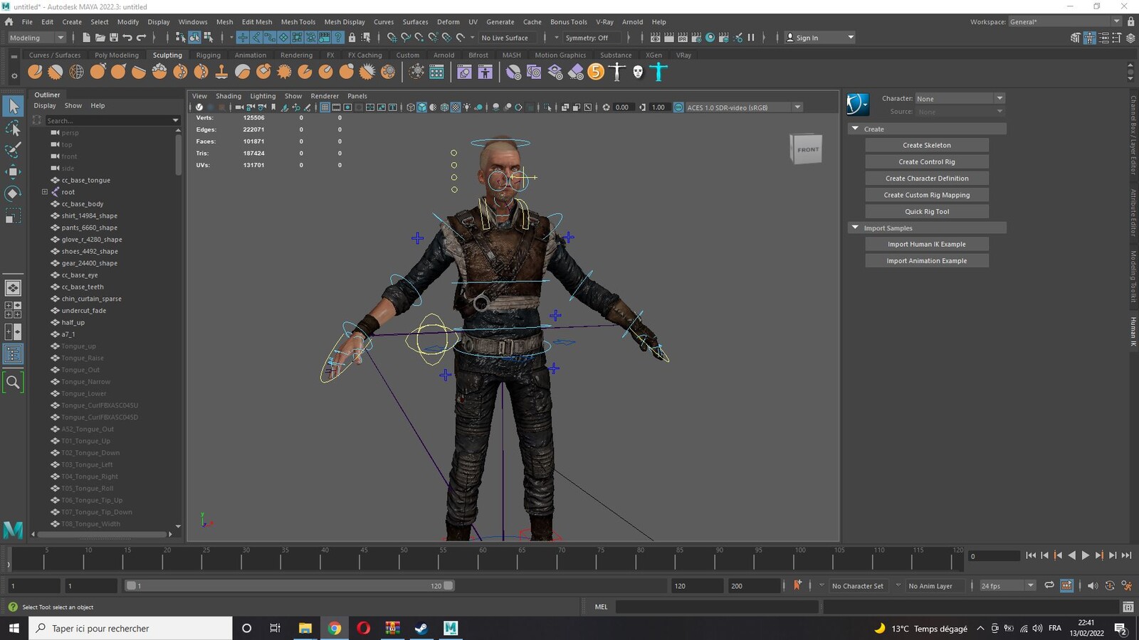Activate the Lasso Select tool

point(13,129)
